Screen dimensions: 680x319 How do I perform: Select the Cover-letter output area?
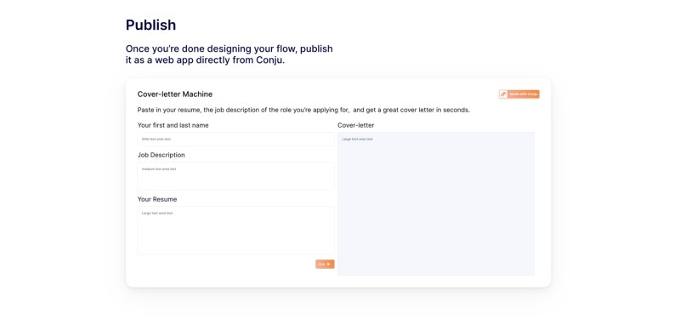coord(436,203)
